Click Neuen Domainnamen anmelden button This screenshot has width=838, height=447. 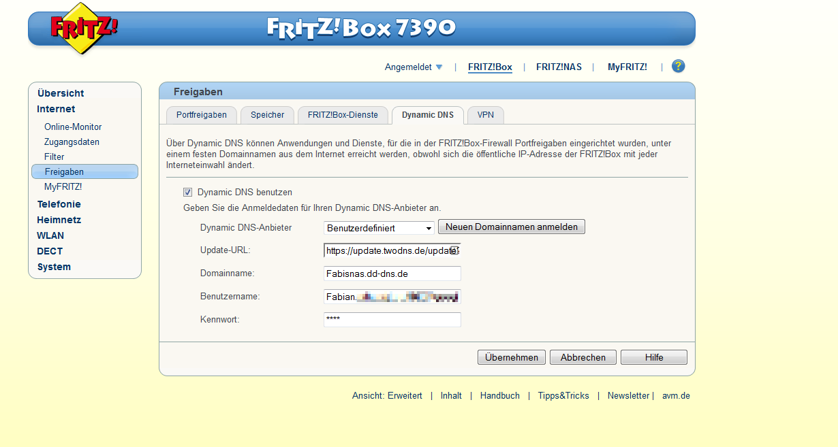pos(512,227)
